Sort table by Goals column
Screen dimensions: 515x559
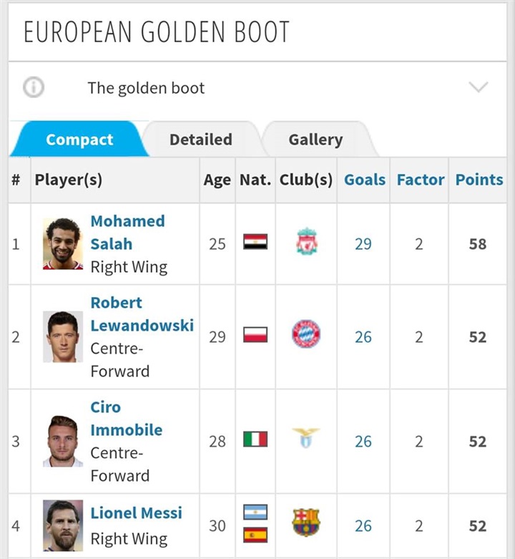tap(365, 180)
